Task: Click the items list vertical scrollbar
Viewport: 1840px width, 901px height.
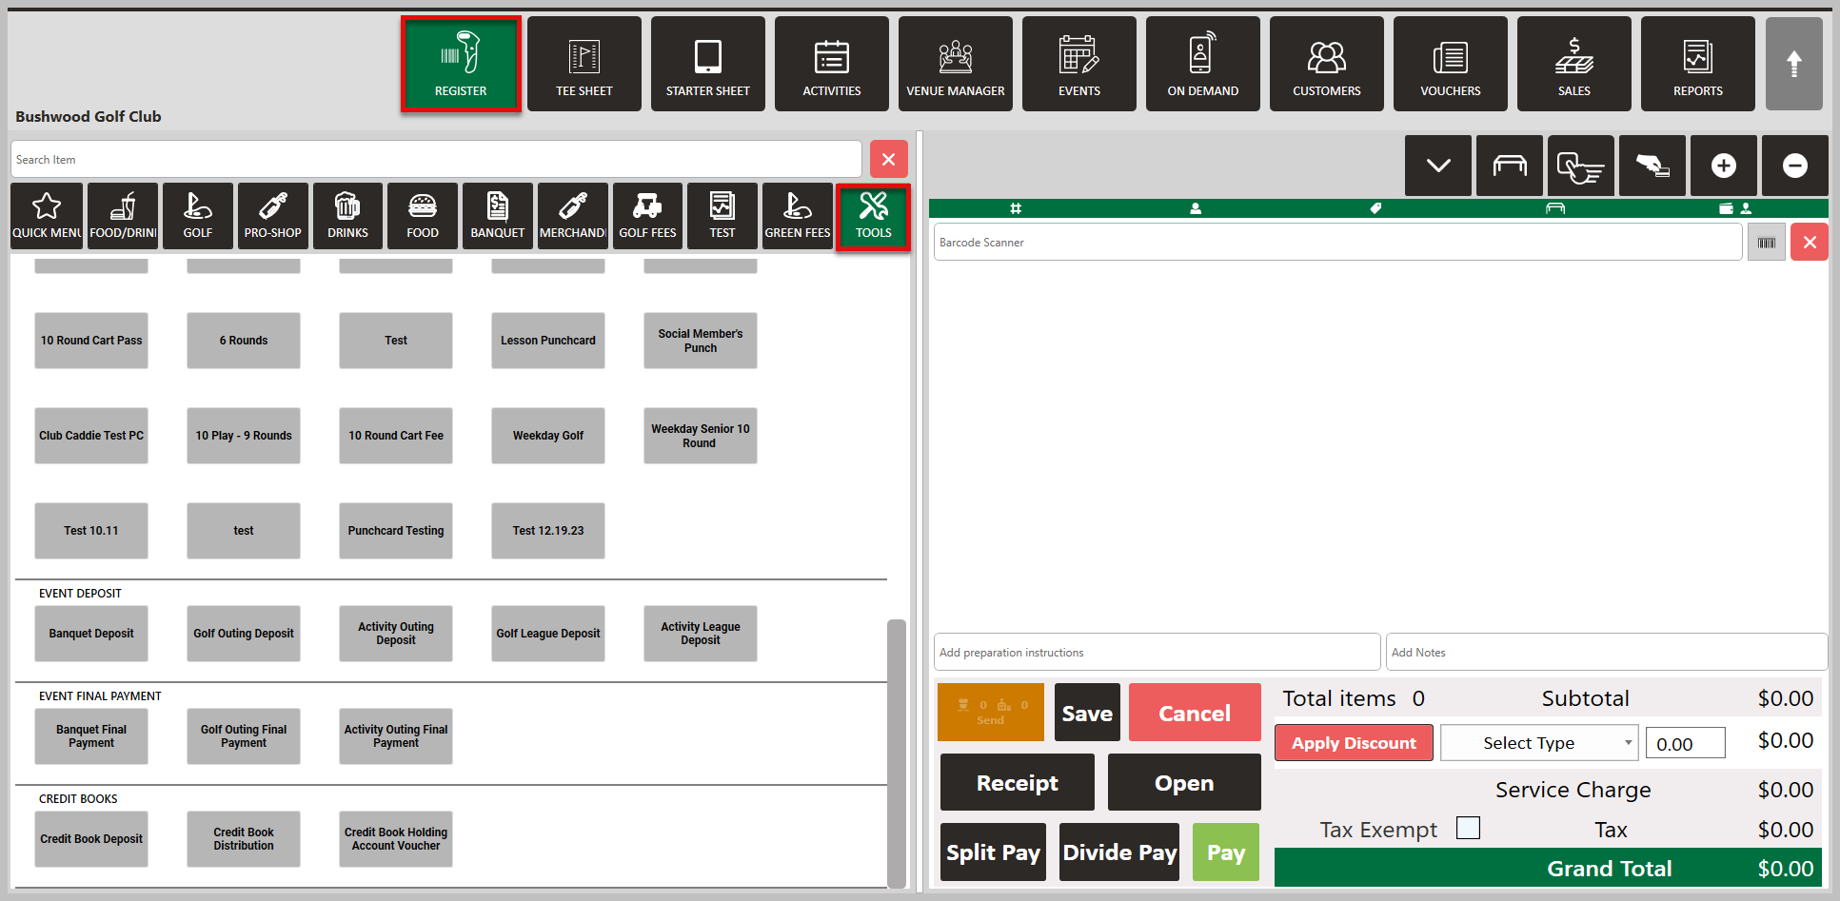Action: coord(896,754)
